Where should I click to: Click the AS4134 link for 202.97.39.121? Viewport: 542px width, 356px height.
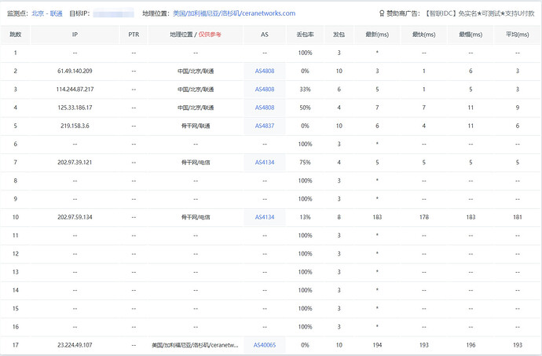[x=265, y=162]
